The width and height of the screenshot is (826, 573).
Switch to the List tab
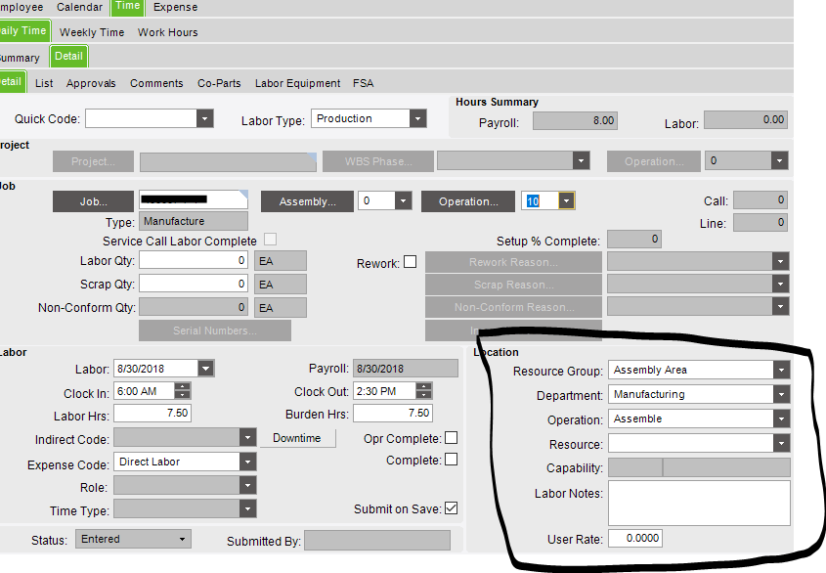pos(44,83)
